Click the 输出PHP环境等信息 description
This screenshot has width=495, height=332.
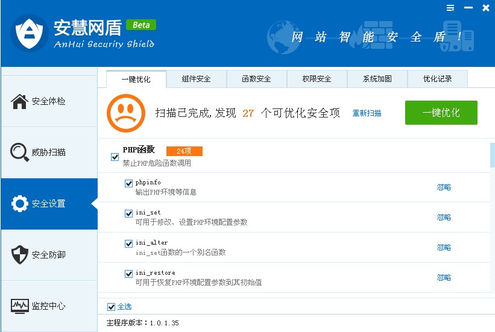(166, 192)
